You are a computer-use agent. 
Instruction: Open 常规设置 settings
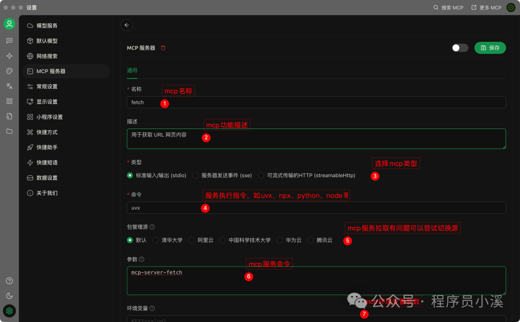pyautogui.click(x=65, y=87)
